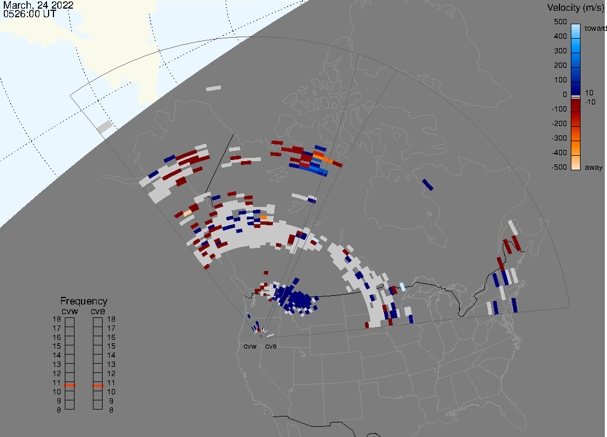Click the dark navy segment of velocity bar
This screenshot has width=607, height=437.
[x=576, y=88]
